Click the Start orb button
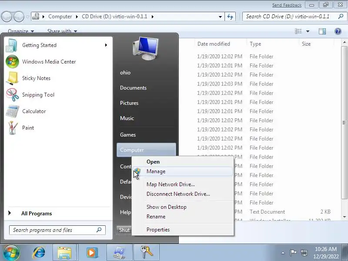The image size is (348, 261). tap(11, 253)
